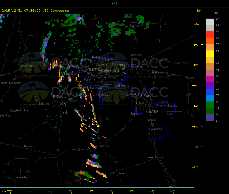Select the 'CompantEscard' label
The width and height of the screenshot is (229, 194).
point(167,106)
